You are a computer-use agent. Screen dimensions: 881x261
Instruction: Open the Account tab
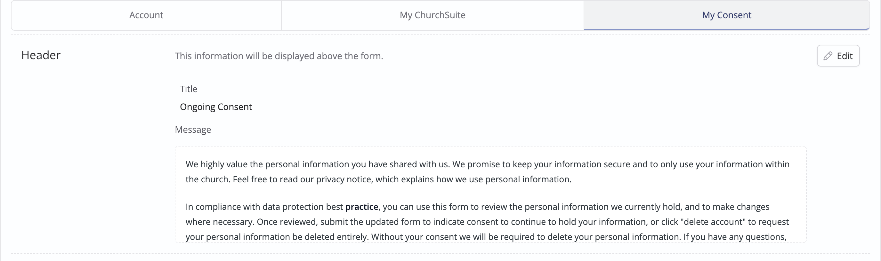146,15
